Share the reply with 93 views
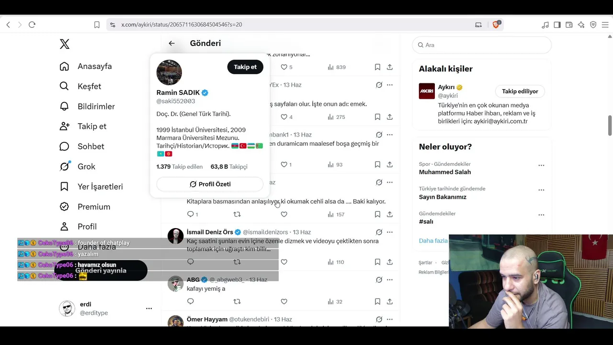 (390, 164)
